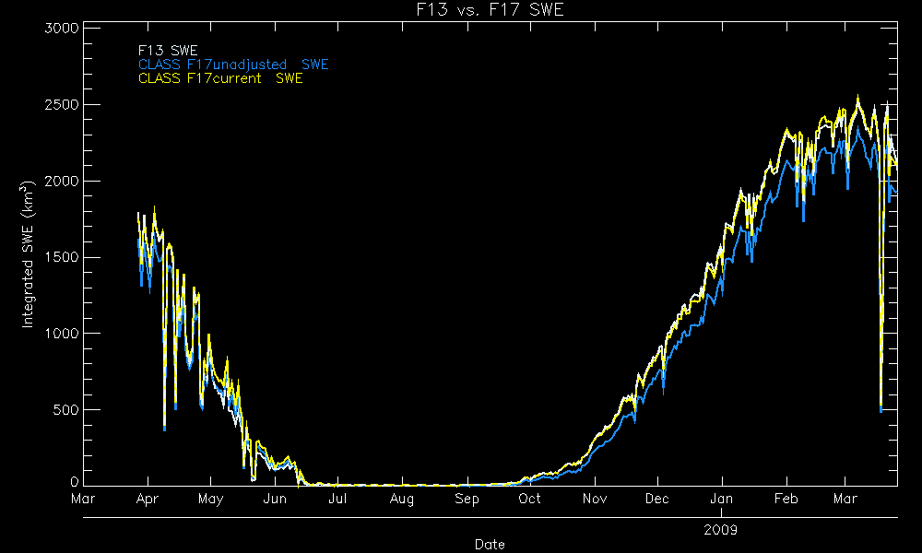Click the plot title F13 vs. F17 SWE
The width and height of the screenshot is (922, 553).
click(x=490, y=10)
